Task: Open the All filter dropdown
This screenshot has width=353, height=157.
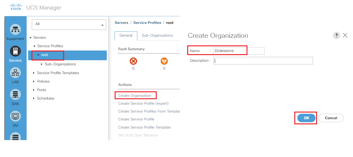Action: (69, 24)
